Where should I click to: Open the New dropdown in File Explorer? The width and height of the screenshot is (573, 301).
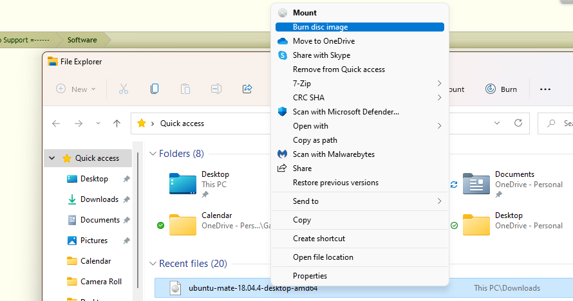point(76,89)
